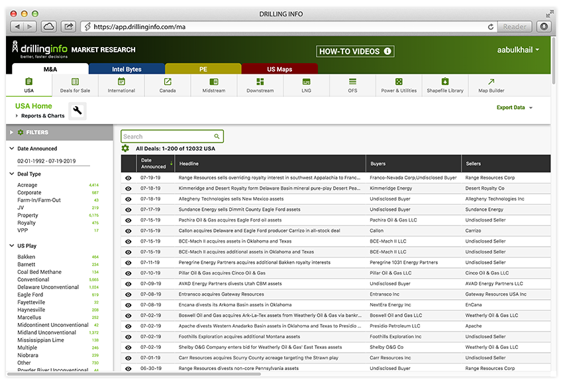Switch to the PE tab
The width and height of the screenshot is (563, 384).
tap(203, 69)
